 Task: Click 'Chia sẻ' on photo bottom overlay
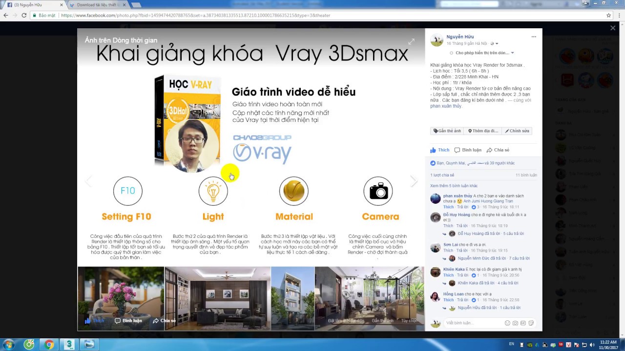pyautogui.click(x=164, y=321)
